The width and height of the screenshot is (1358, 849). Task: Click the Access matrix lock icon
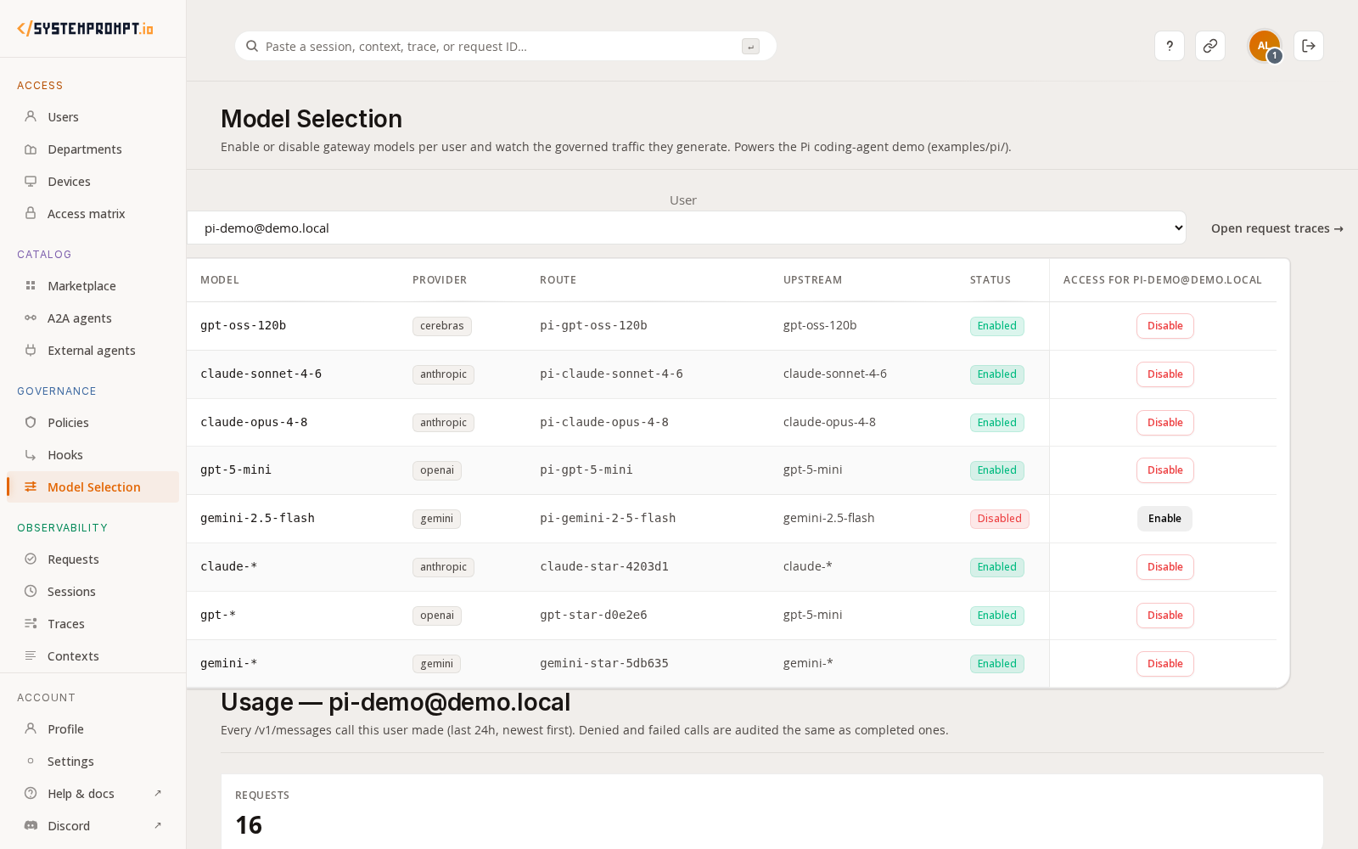click(x=31, y=213)
